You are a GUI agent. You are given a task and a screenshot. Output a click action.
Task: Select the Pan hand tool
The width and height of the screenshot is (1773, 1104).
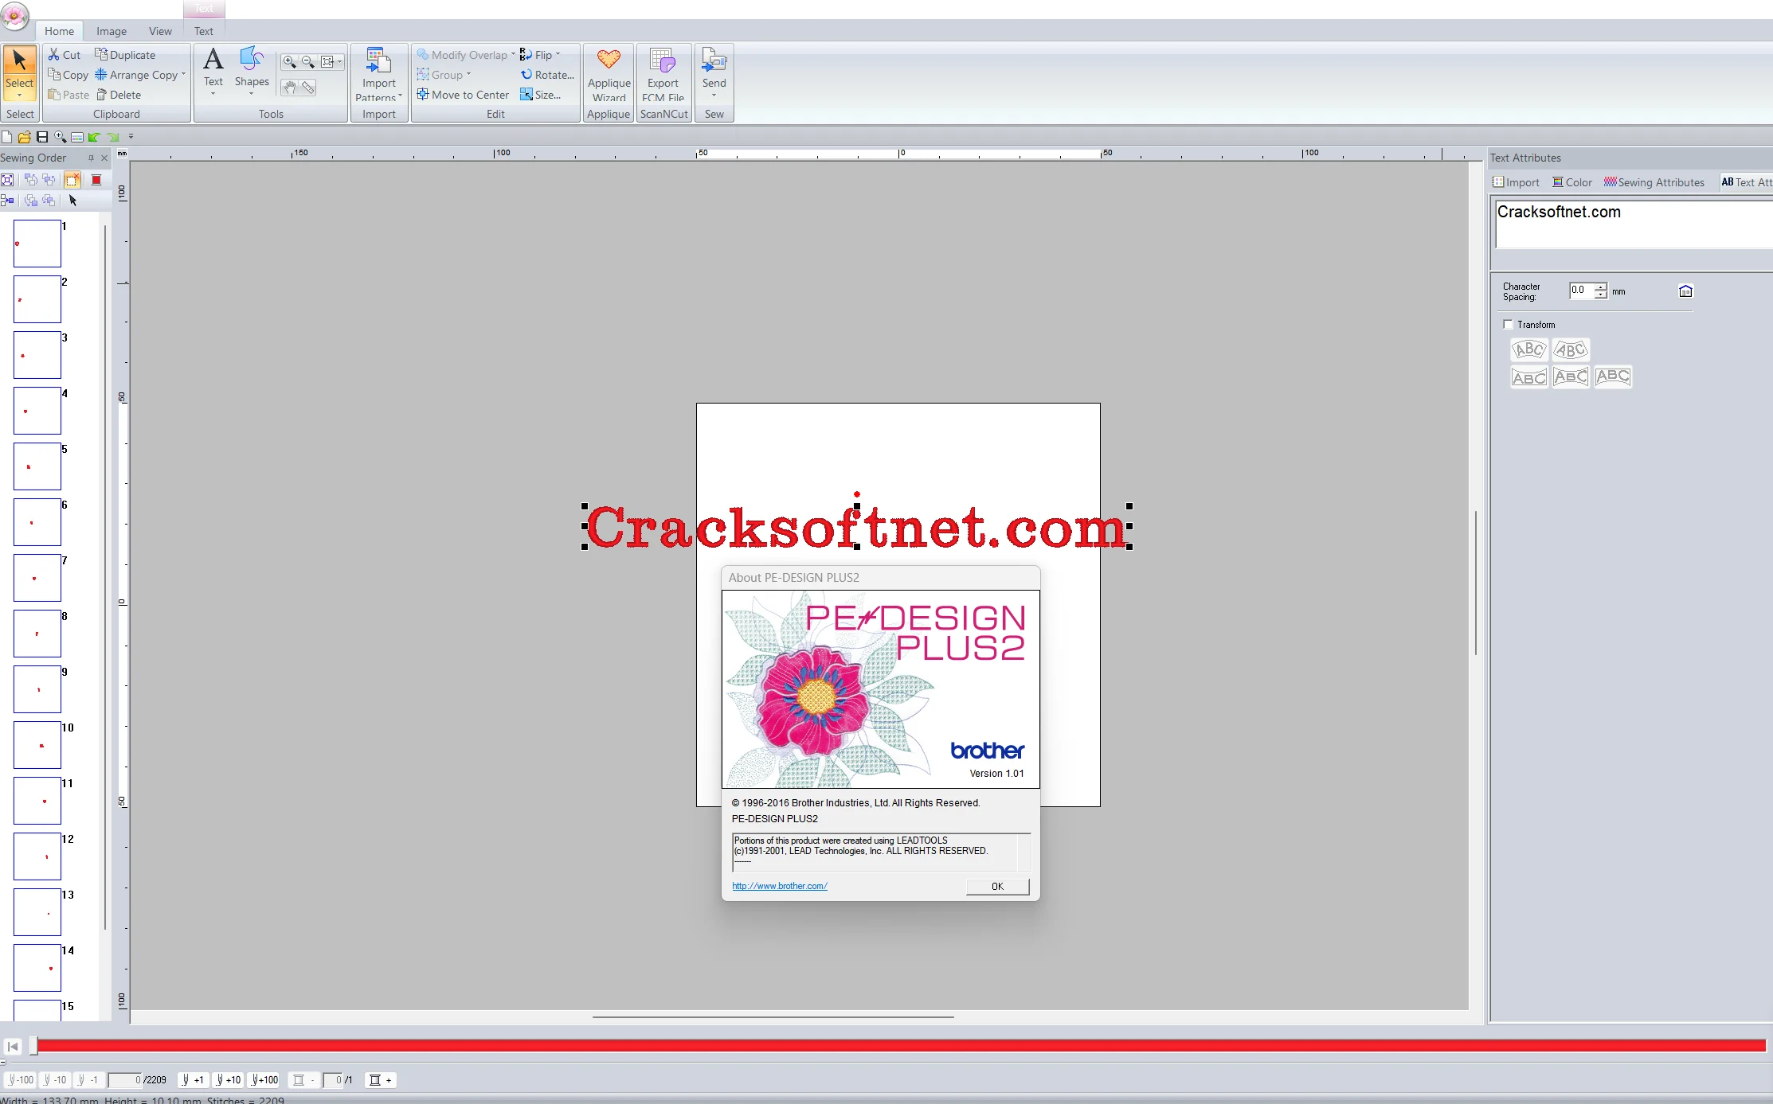coord(290,88)
